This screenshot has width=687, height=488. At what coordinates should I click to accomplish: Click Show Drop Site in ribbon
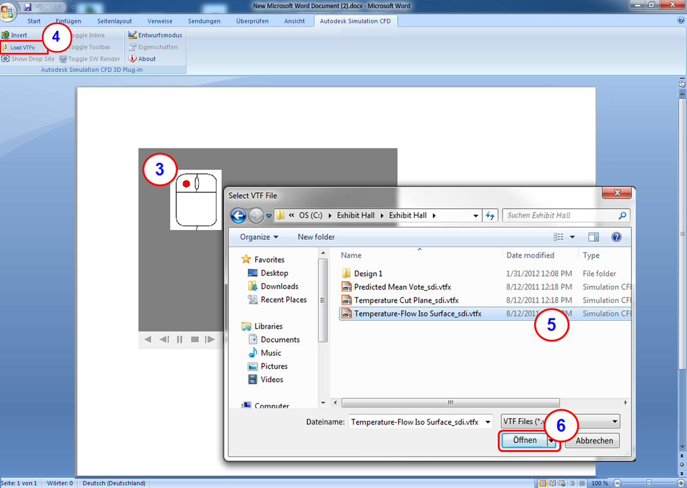[x=28, y=59]
